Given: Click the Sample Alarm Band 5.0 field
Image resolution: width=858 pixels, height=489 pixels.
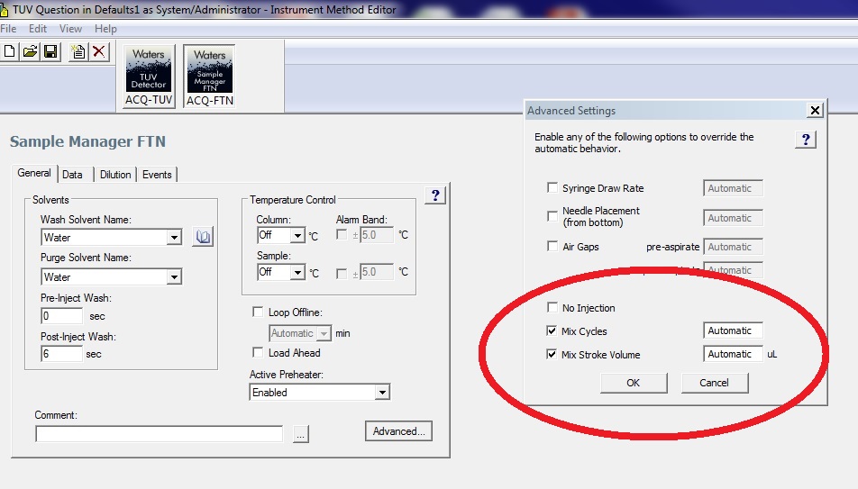Looking at the screenshot, I should tap(377, 272).
